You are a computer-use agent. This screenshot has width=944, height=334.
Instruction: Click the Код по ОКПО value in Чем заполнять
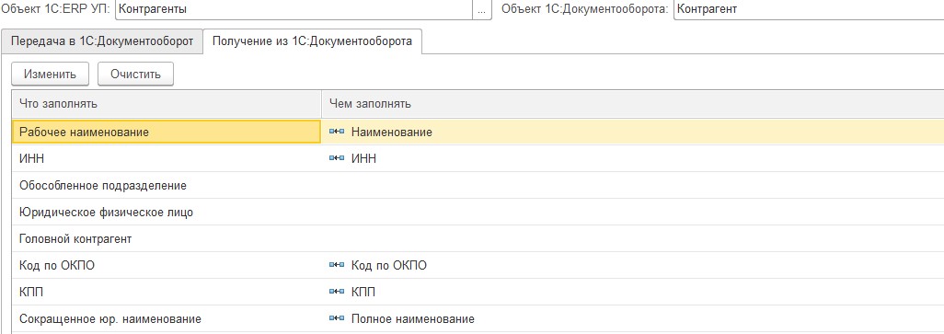click(389, 265)
